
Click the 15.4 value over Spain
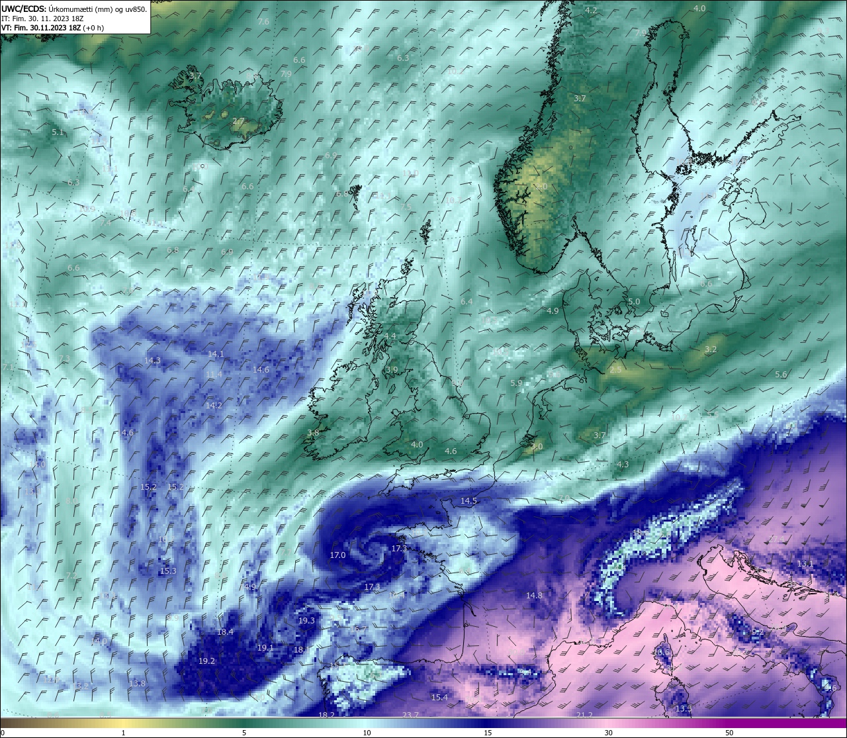(x=439, y=698)
